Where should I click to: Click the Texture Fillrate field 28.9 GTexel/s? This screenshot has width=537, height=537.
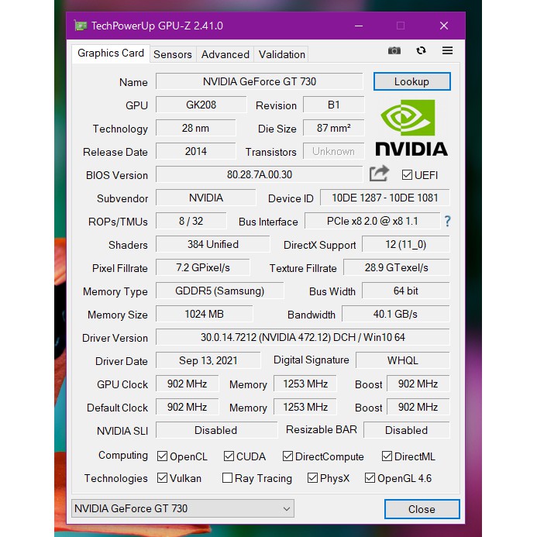click(397, 267)
